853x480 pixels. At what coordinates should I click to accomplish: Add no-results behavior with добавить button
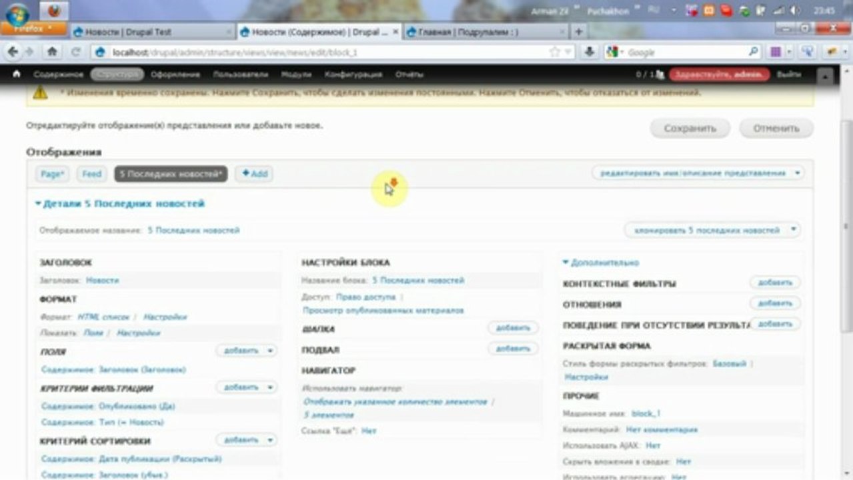775,324
